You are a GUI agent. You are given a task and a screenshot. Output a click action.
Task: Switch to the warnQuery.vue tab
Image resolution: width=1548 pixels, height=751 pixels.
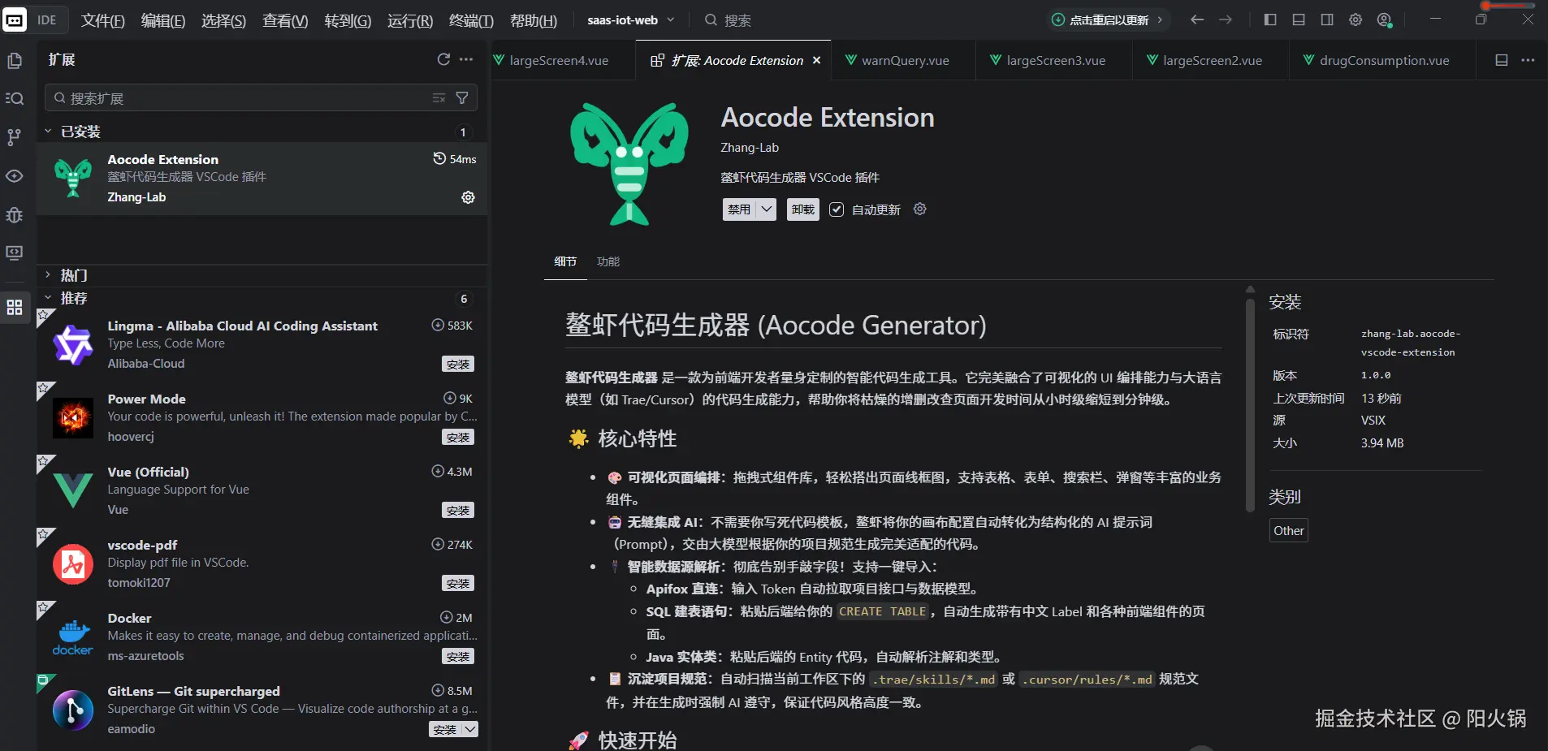click(903, 60)
